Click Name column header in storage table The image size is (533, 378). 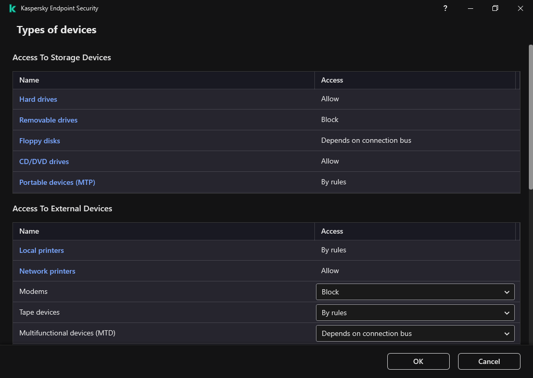point(29,80)
